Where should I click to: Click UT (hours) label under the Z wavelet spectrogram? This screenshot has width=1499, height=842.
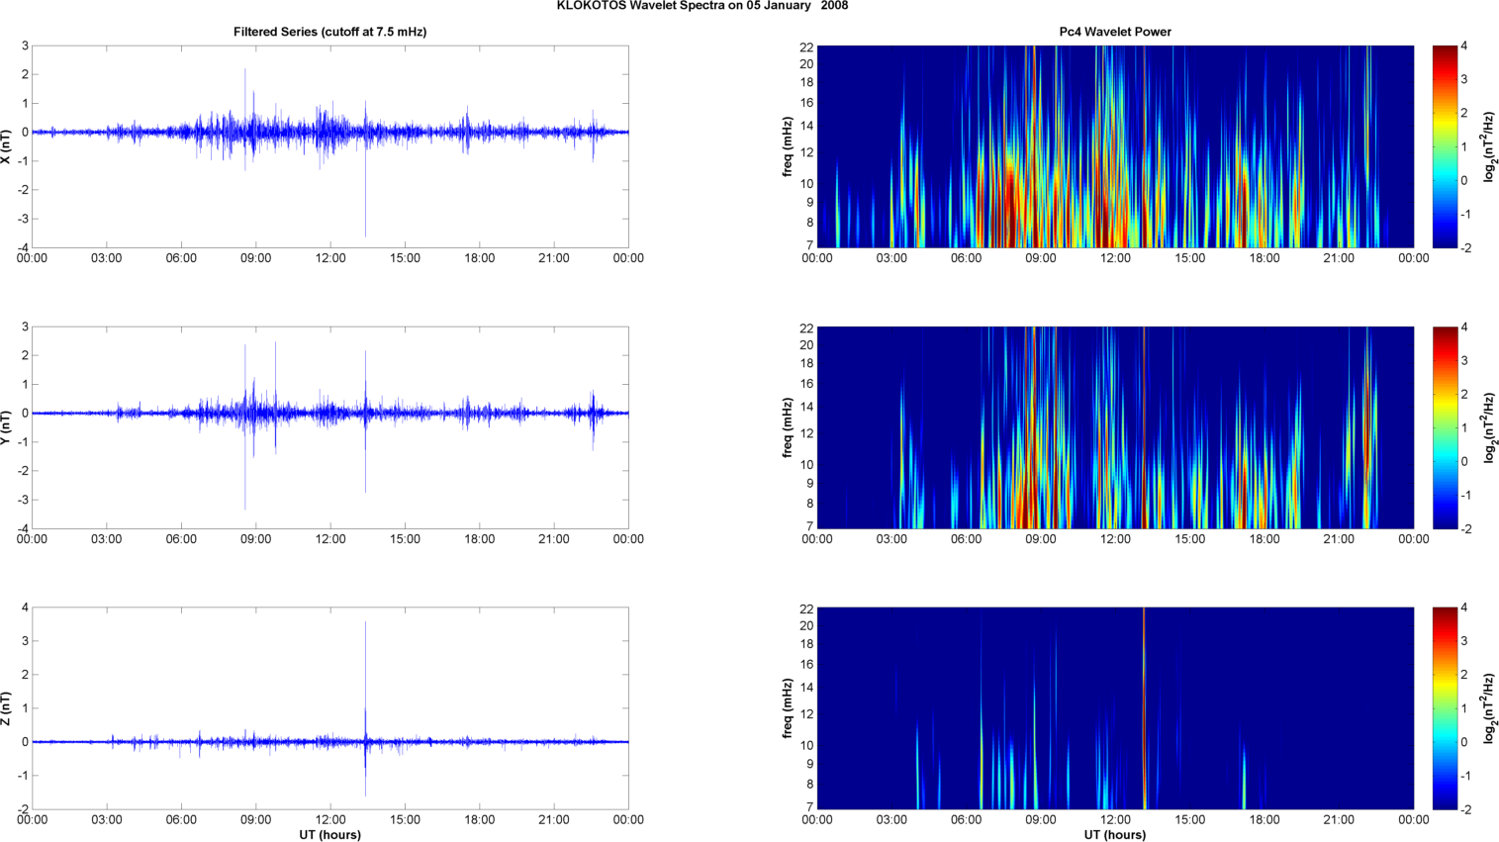point(1115,835)
